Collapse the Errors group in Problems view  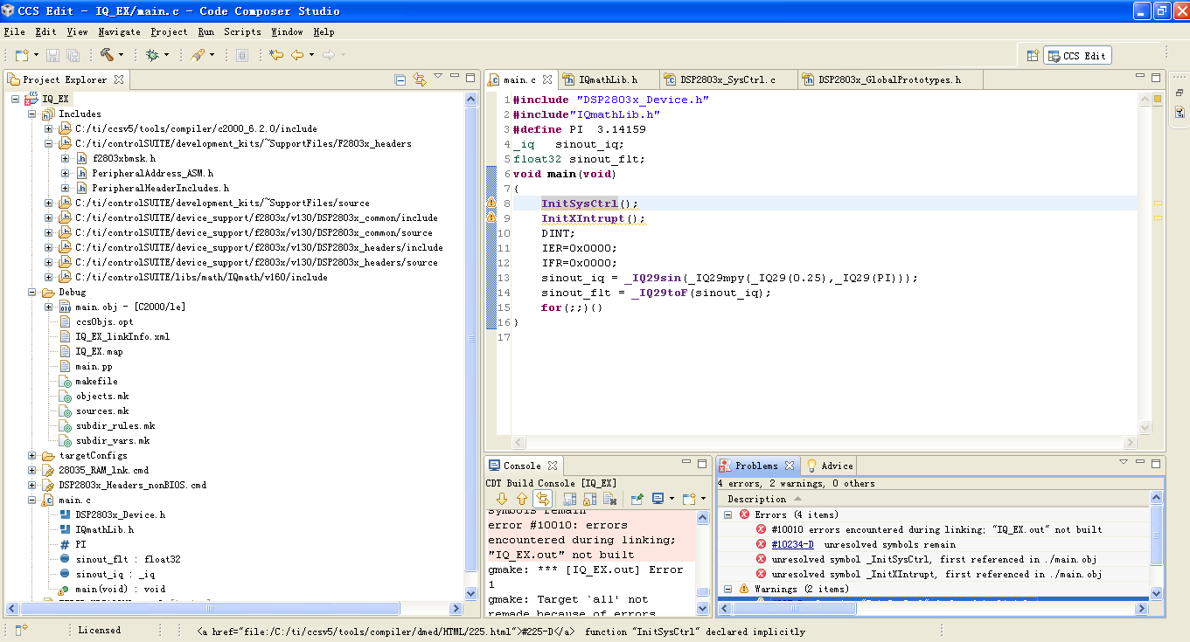point(727,515)
